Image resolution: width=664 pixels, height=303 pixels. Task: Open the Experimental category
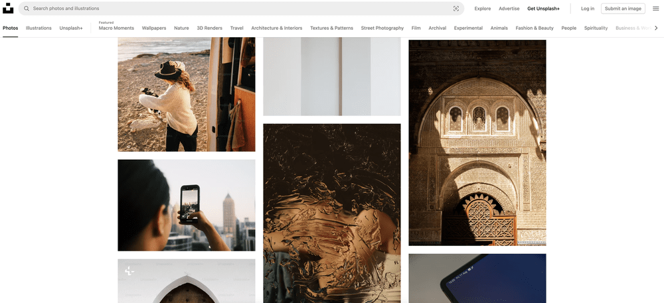pos(468,29)
